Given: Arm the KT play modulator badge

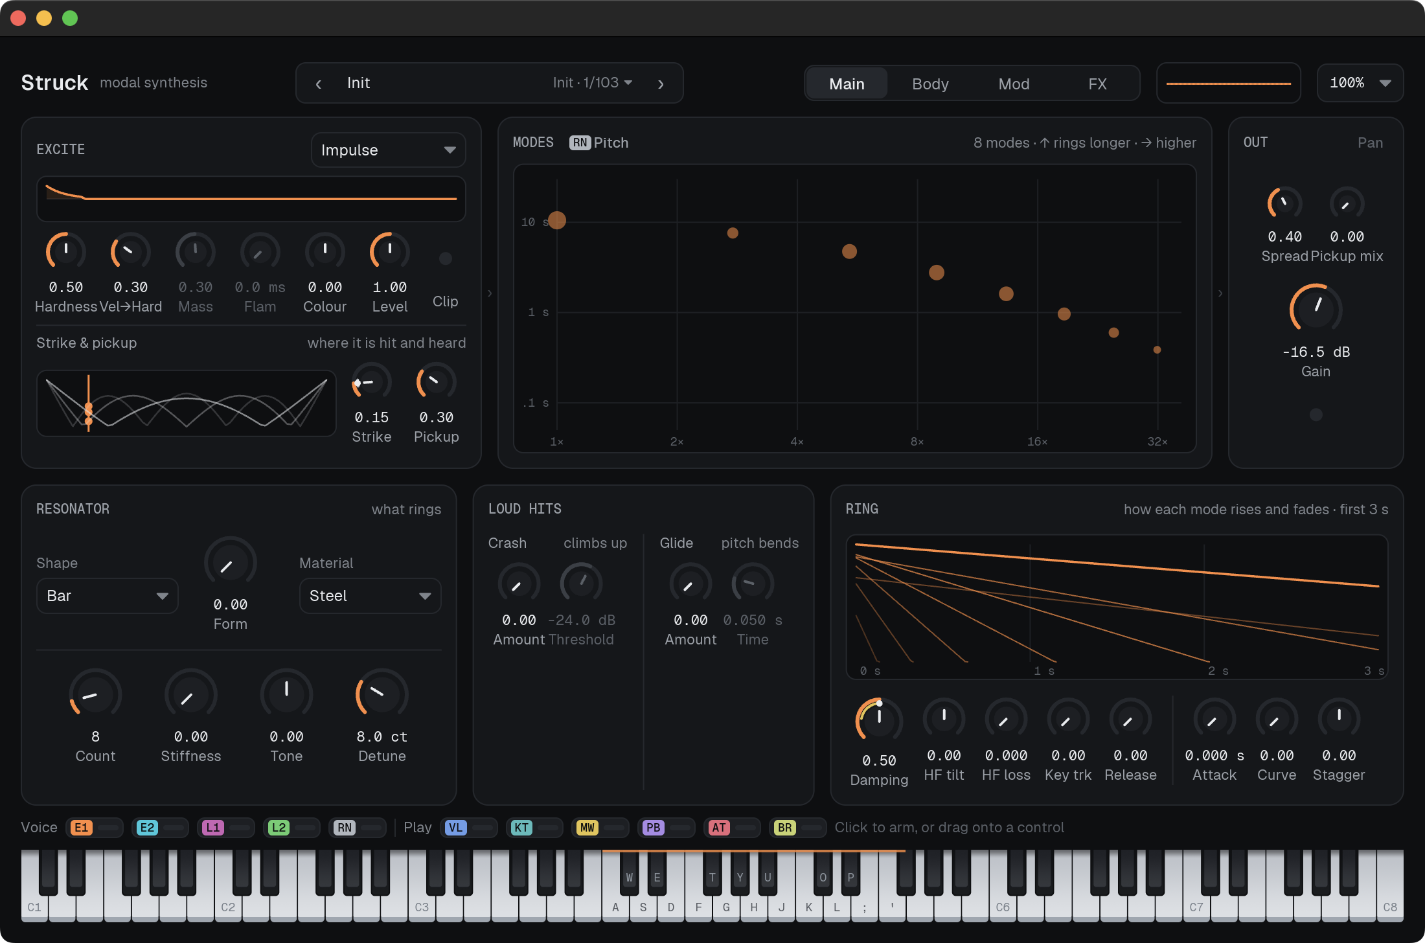Looking at the screenshot, I should [x=521, y=827].
